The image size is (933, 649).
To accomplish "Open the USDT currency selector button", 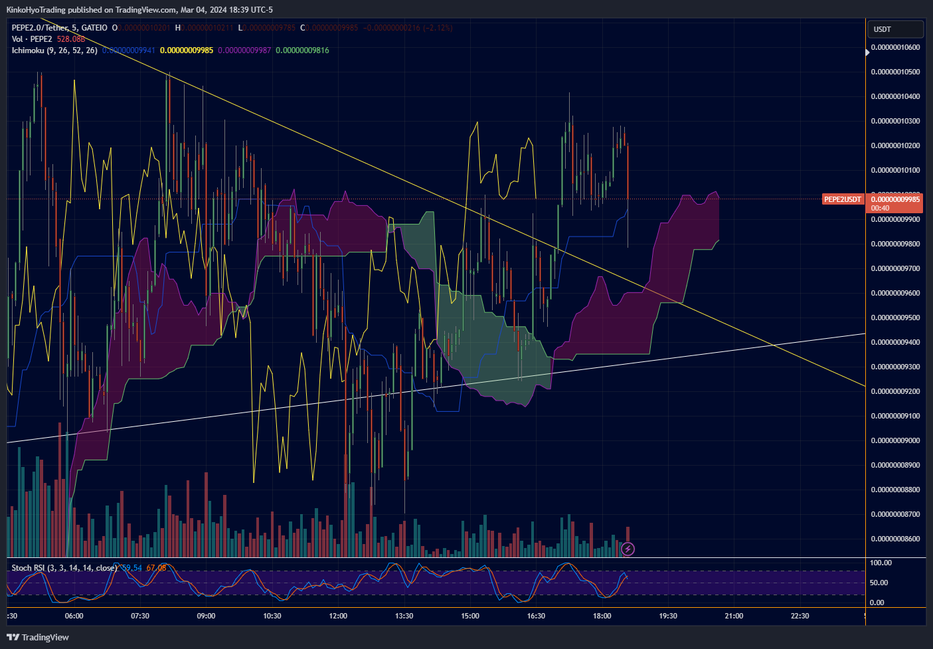I will [895, 29].
